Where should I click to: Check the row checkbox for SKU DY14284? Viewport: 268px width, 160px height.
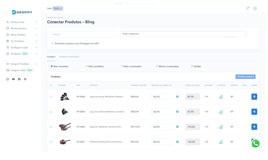51,97
